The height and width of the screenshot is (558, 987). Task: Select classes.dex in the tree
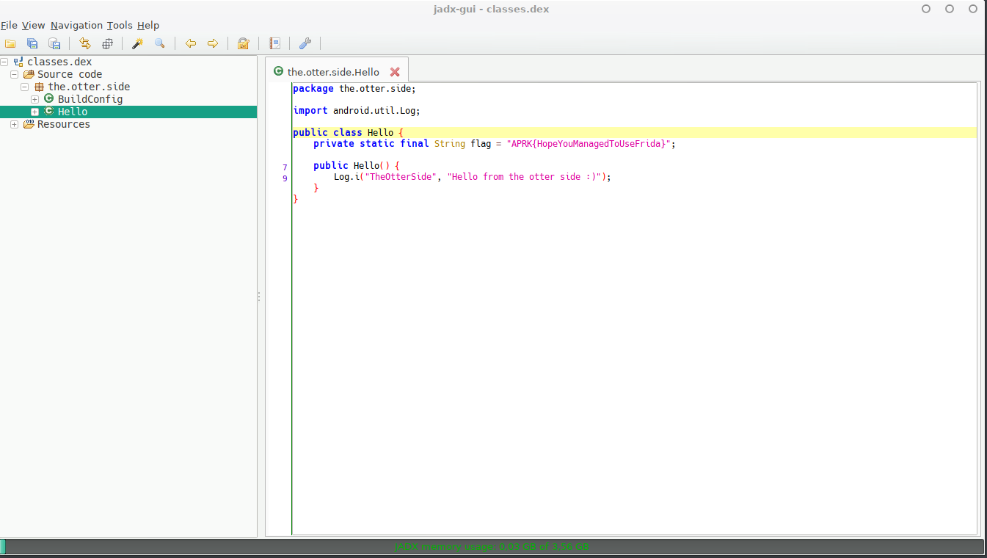pos(59,62)
